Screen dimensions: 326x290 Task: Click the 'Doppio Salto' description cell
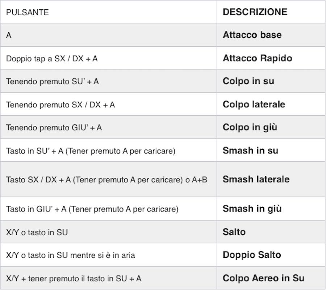(271, 255)
